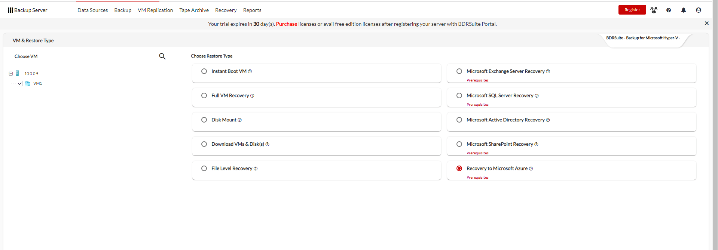Open the Tape Archive menu
Image resolution: width=718 pixels, height=250 pixels.
(x=194, y=10)
